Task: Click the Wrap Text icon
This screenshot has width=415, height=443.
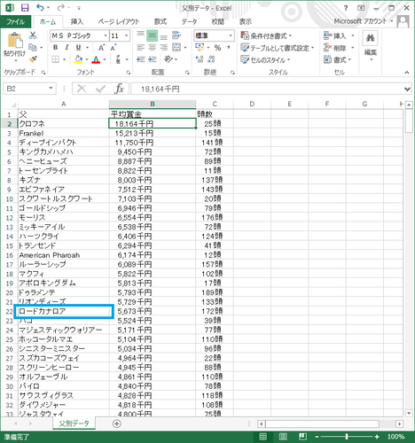Action: tap(176, 35)
